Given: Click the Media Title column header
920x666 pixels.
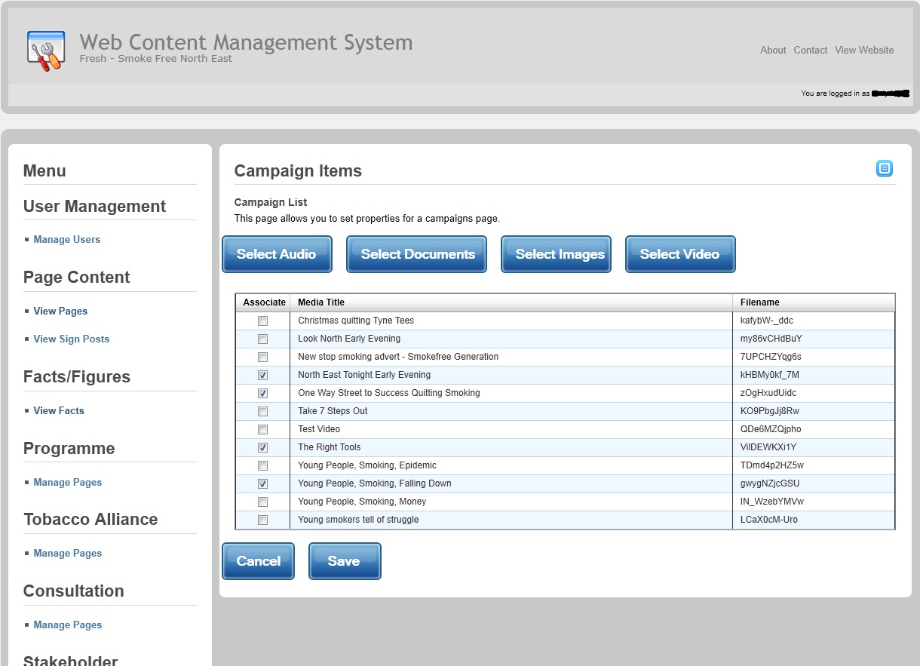Looking at the screenshot, I should (511, 302).
